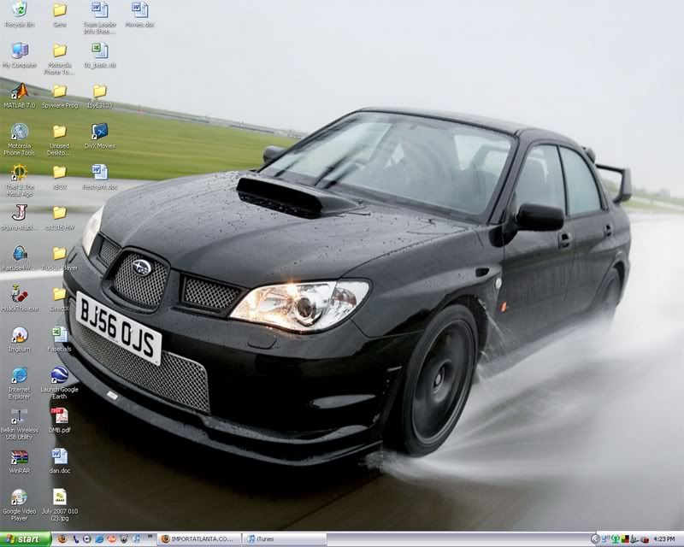Open the dan.doc Word document
The image size is (684, 547).
click(59, 457)
